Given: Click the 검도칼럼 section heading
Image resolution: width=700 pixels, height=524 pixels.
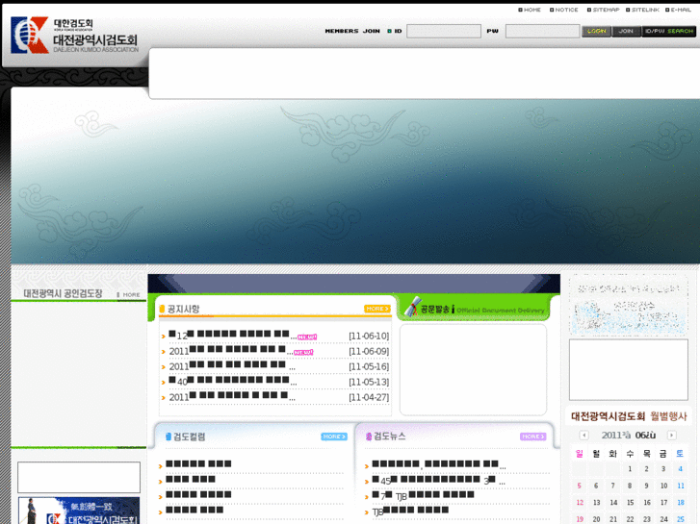Looking at the screenshot, I should [189, 437].
